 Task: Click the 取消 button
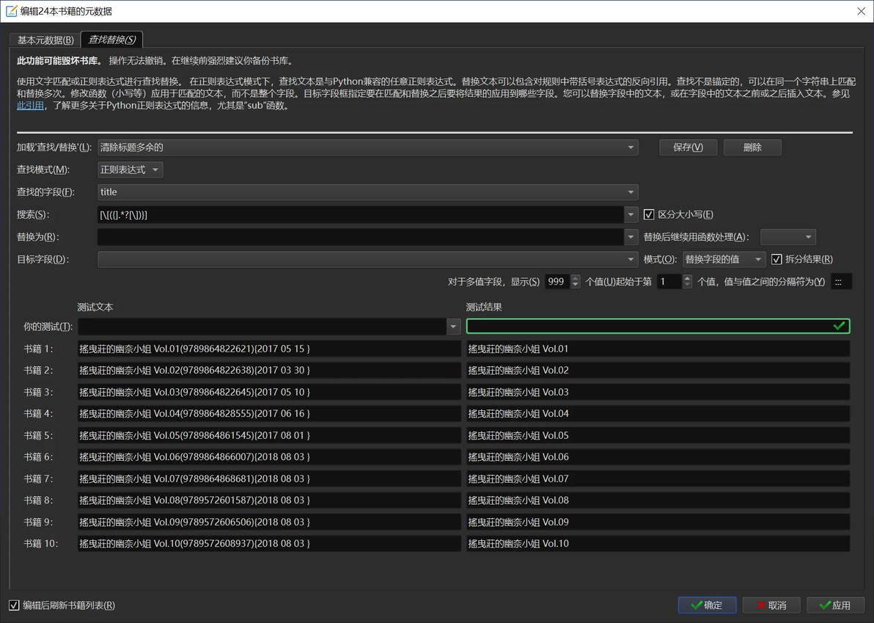[x=771, y=605]
